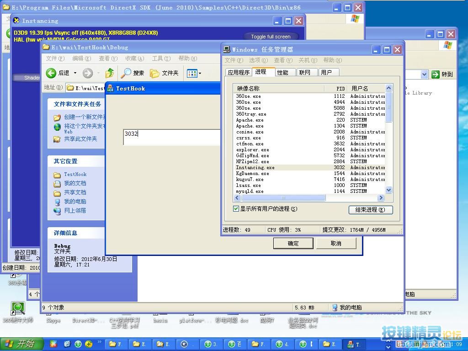The image size is (468, 351).
Task: Click process list scroll down arrow
Action: click(388, 190)
